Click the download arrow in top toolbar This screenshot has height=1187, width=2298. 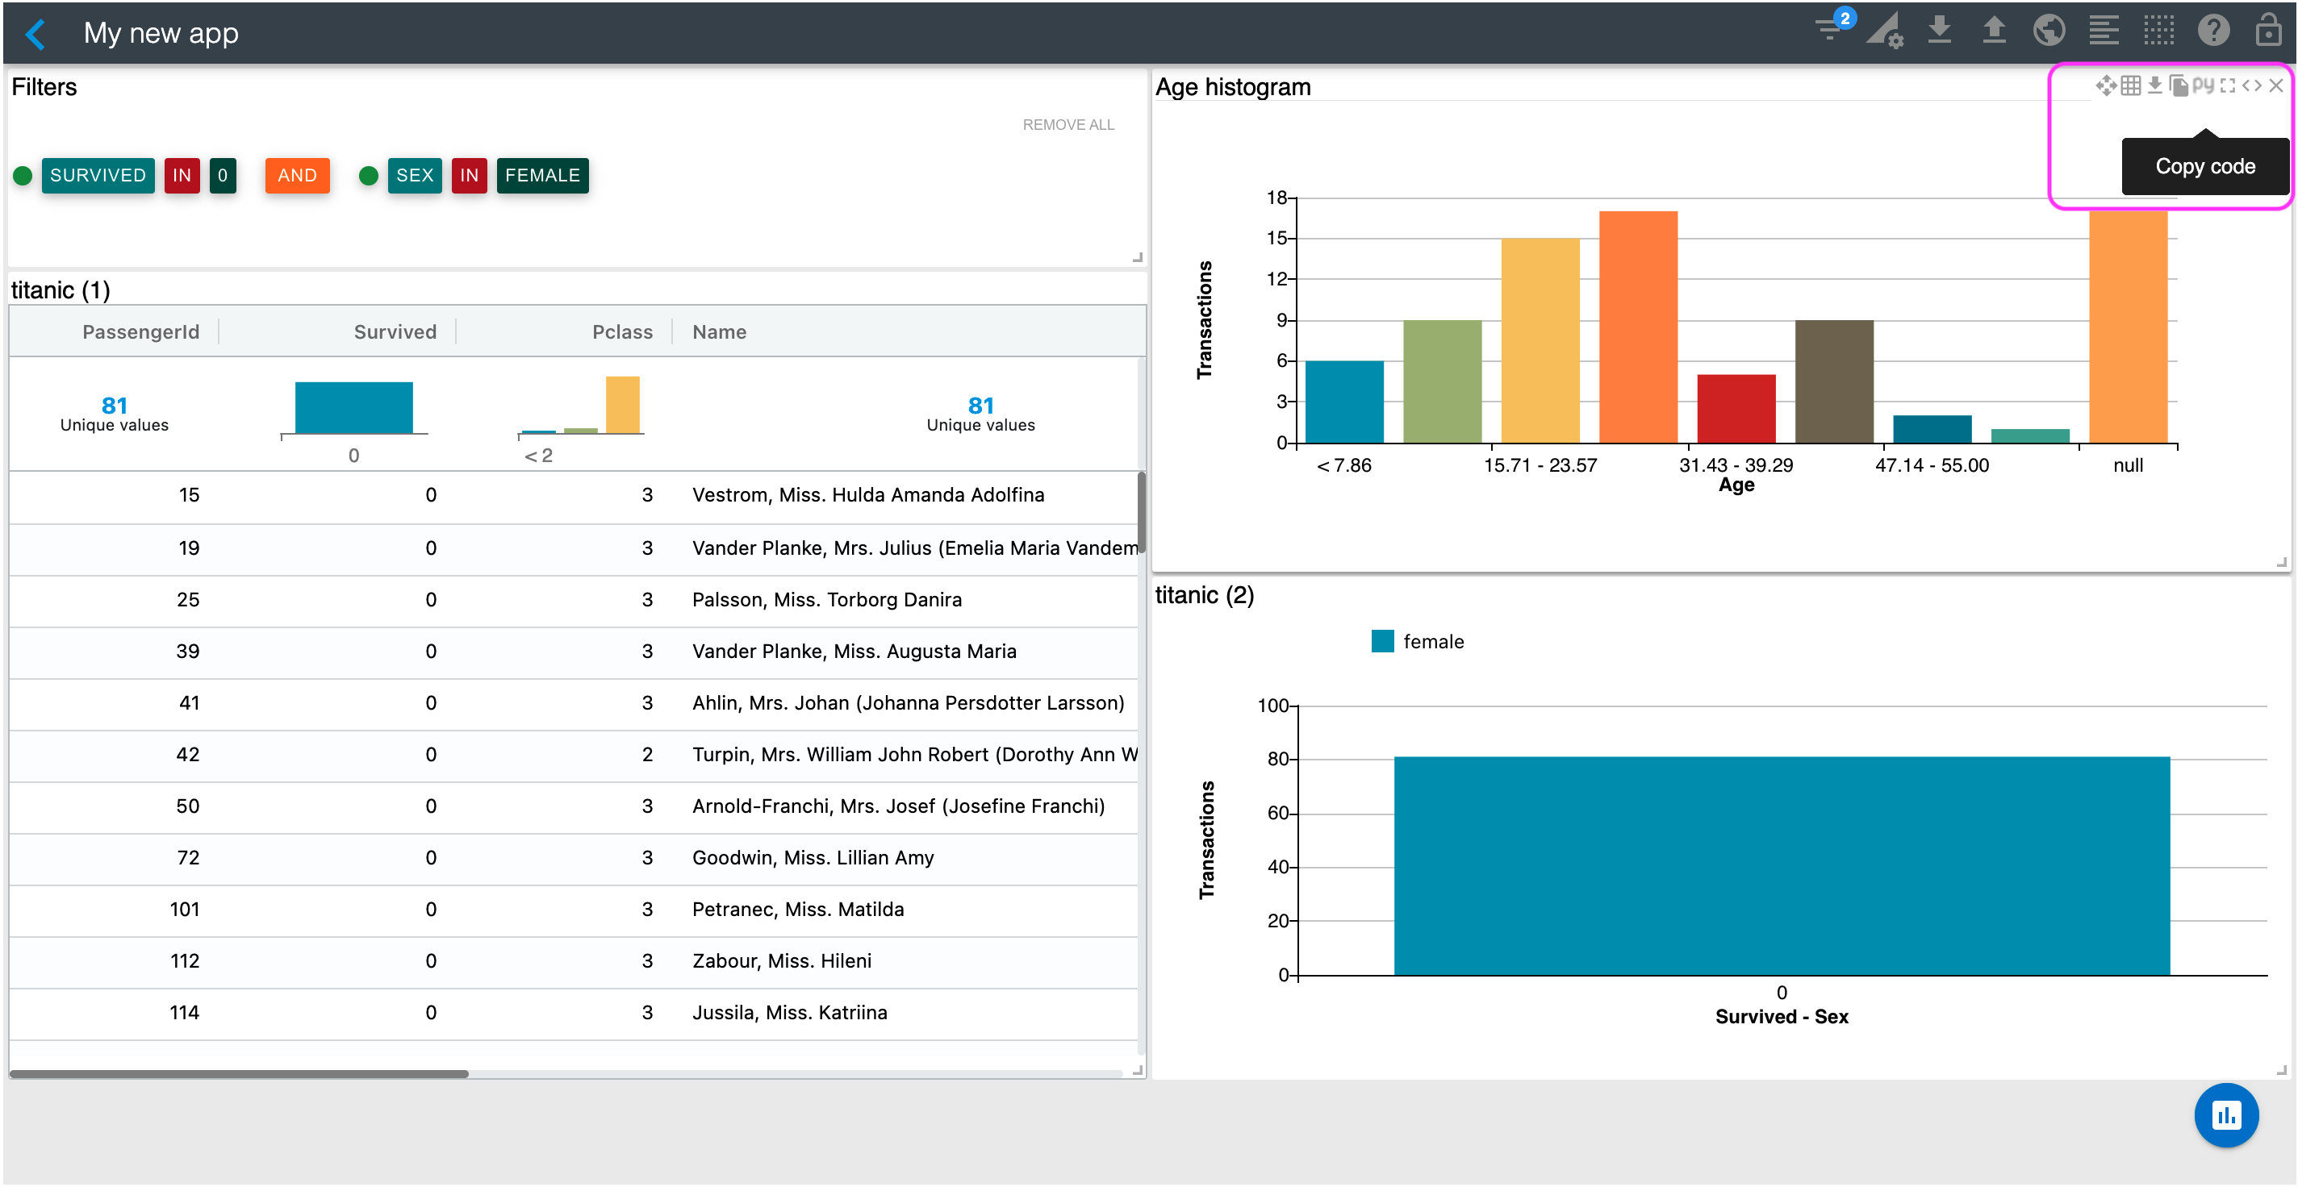click(1940, 31)
